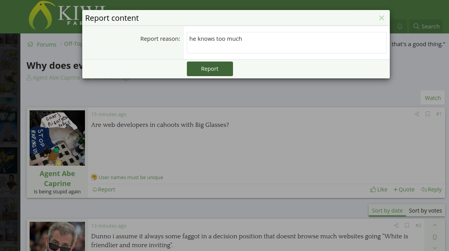
Task: Reply to post #1
Action: (431, 189)
